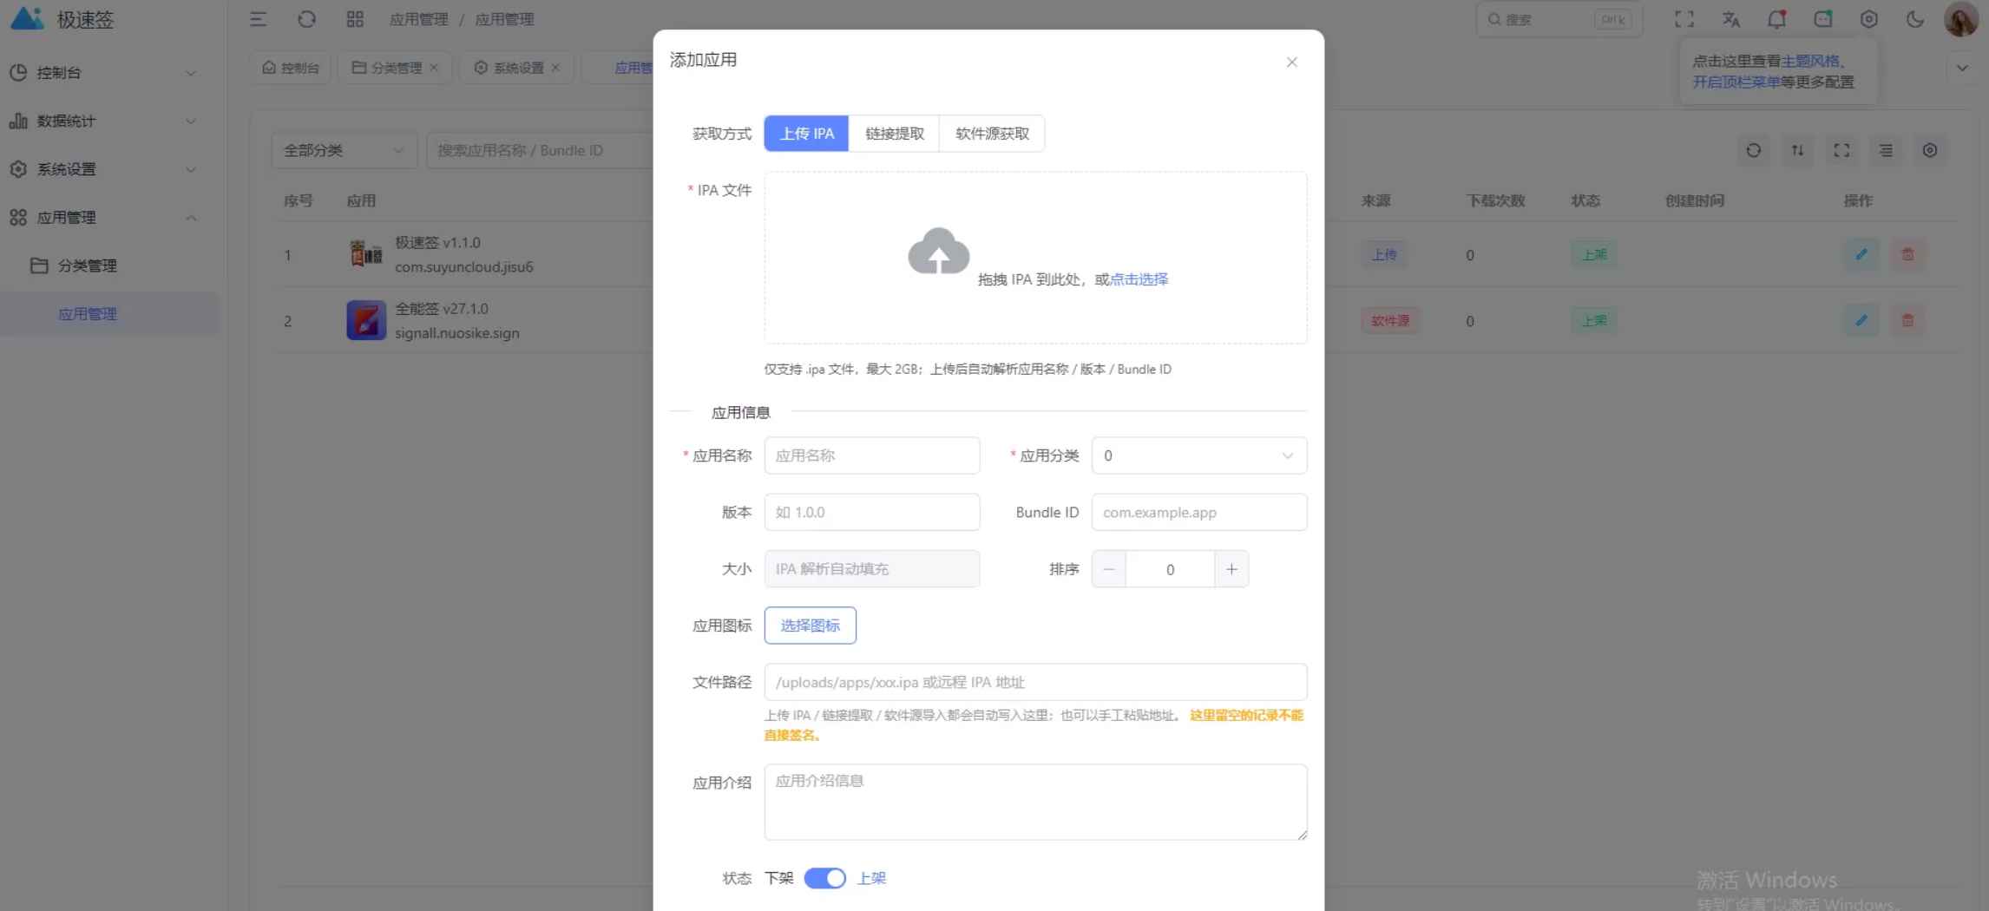Screen dimensions: 1989x911
Task: Refresh the app table list
Action: [x=1753, y=150]
